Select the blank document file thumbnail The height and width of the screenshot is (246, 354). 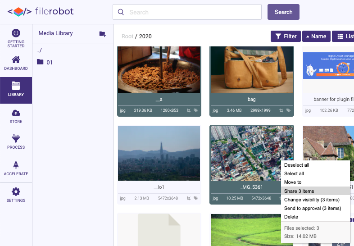pos(159,230)
